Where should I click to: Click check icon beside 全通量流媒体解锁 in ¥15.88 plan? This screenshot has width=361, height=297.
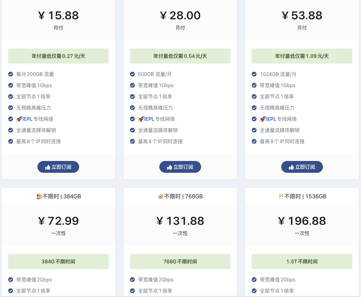tap(11, 130)
